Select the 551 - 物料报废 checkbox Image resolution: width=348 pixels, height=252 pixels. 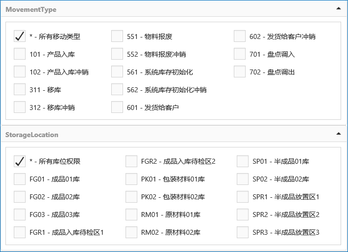(117, 36)
